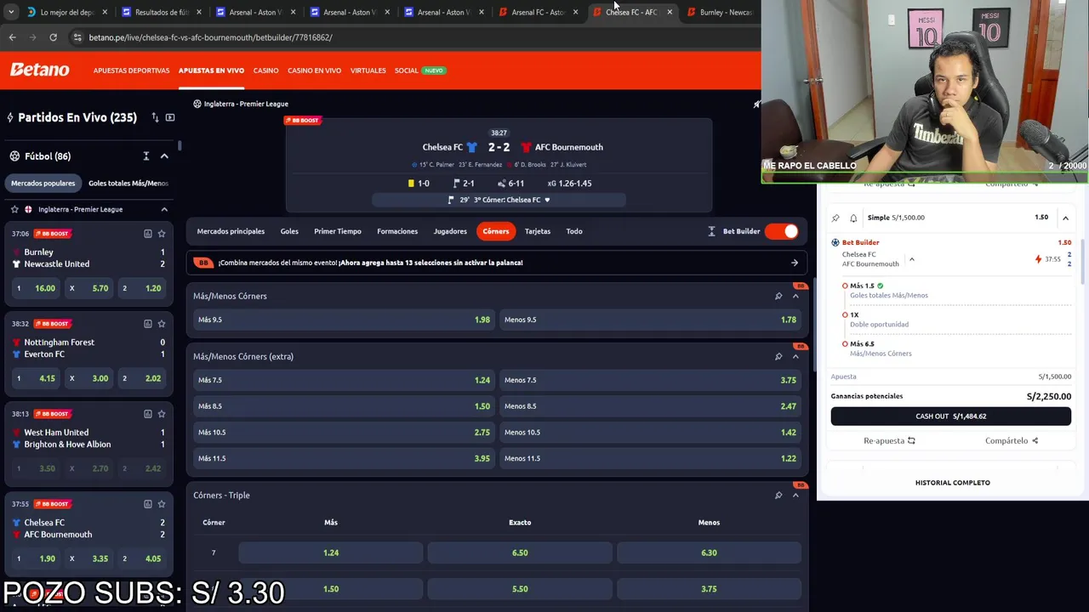This screenshot has width=1089, height=612.
Task: Switch to Primer Tiempo tab
Action: click(338, 231)
